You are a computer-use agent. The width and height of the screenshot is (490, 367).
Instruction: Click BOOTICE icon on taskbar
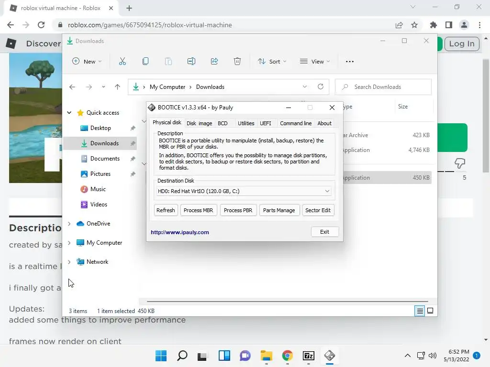coord(329,356)
